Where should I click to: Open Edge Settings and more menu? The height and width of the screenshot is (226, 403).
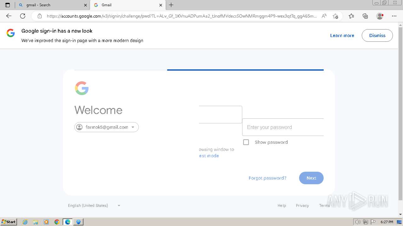tap(394, 16)
